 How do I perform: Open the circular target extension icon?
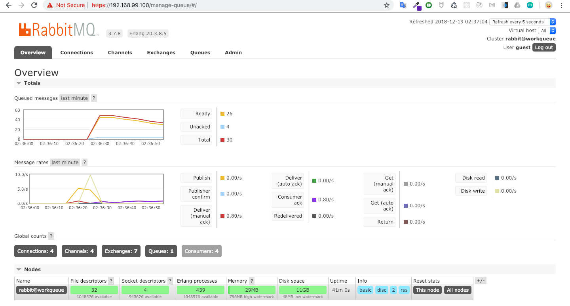click(479, 5)
